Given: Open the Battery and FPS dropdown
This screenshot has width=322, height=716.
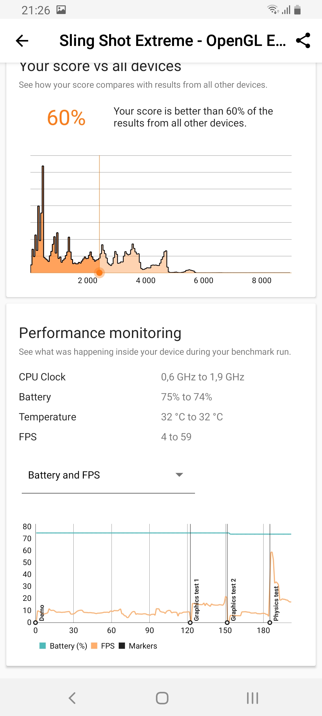Looking at the screenshot, I should [108, 475].
